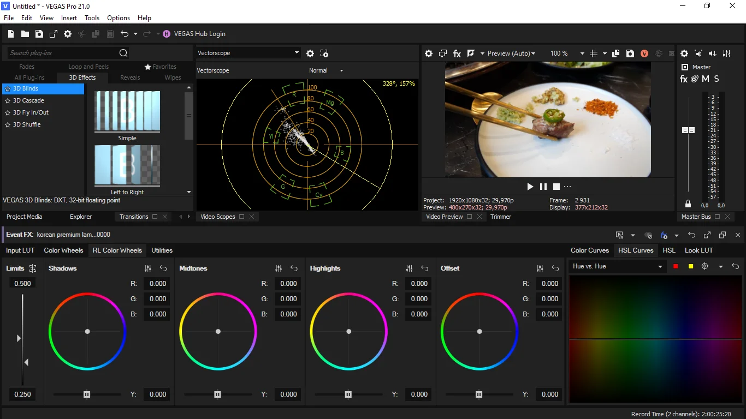The image size is (746, 419).
Task: Toggle the overlay grid icon in preview toolbar
Action: pyautogui.click(x=594, y=53)
